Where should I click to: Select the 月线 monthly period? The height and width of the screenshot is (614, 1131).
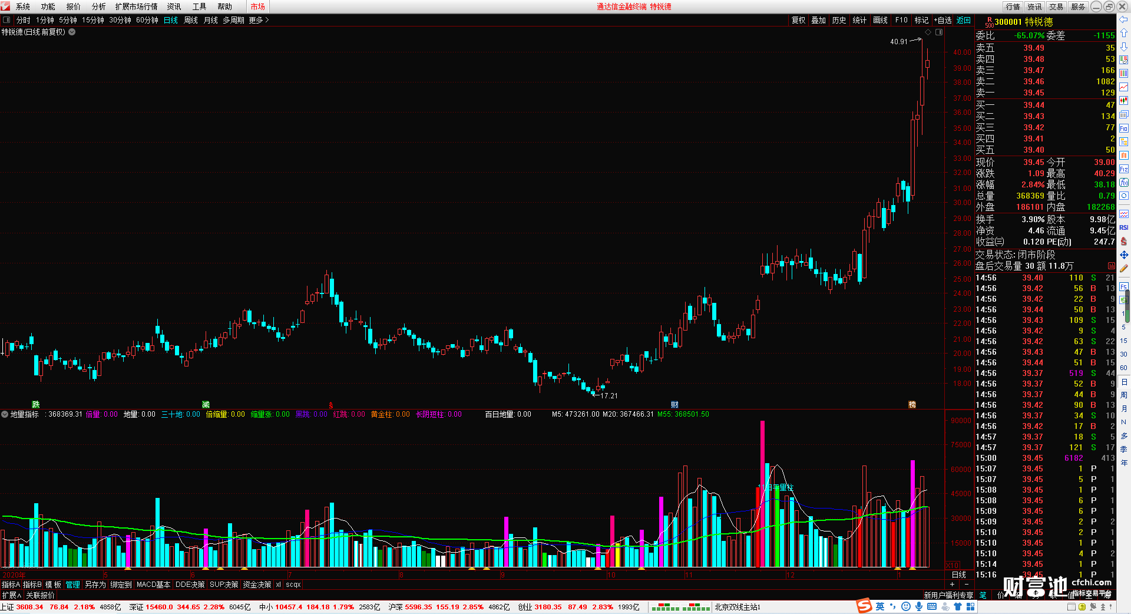click(211, 20)
